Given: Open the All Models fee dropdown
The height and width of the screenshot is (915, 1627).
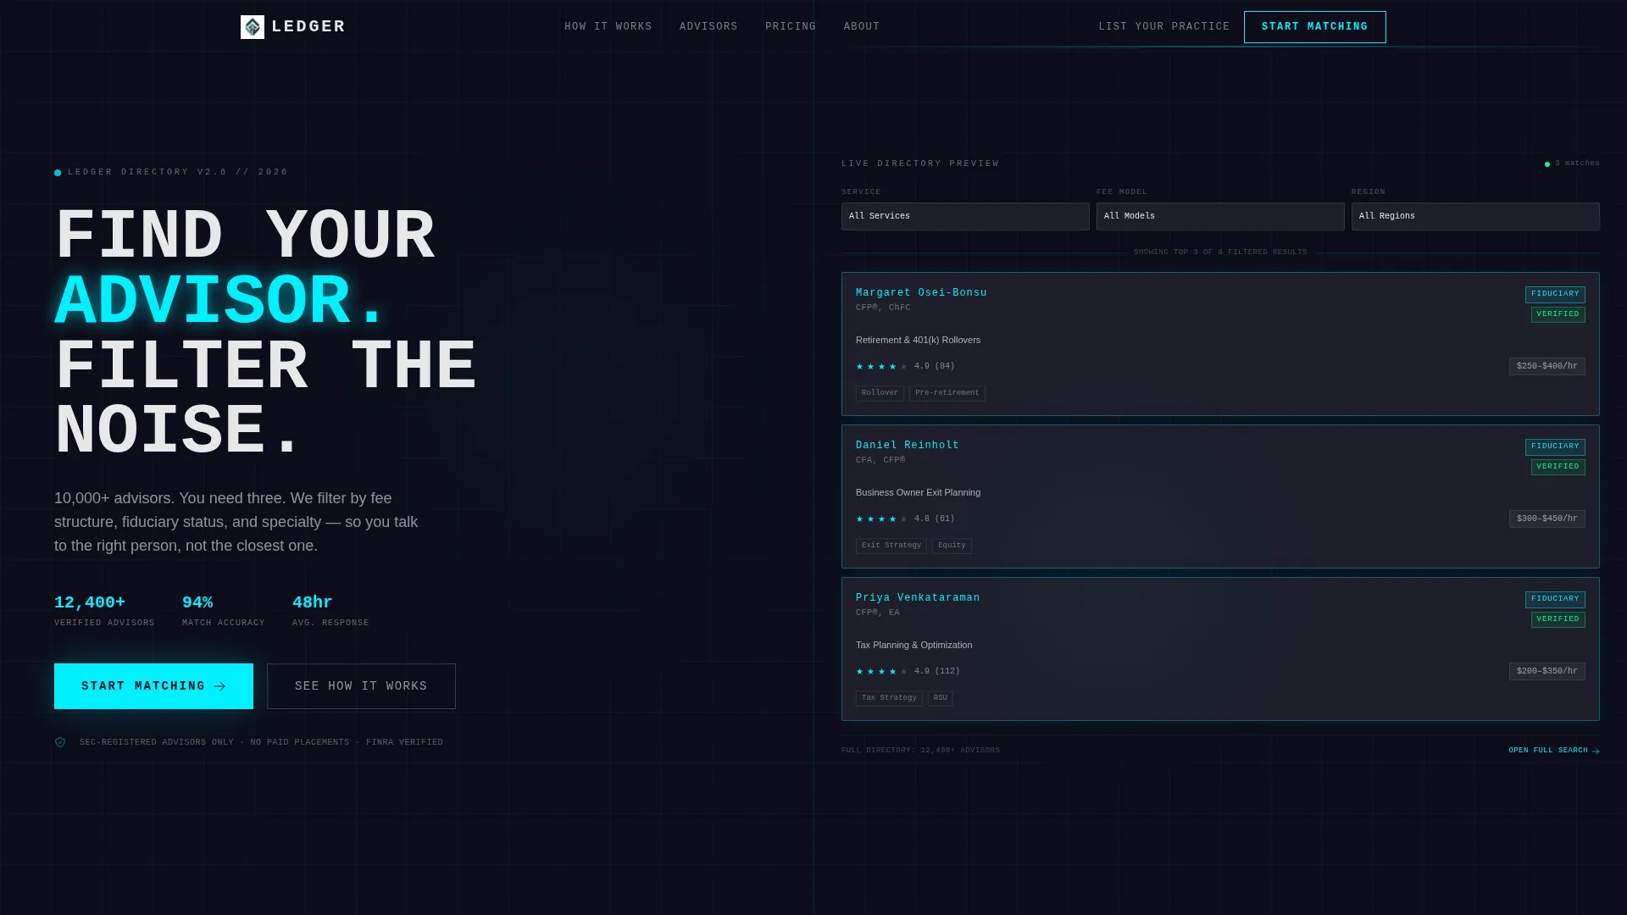Looking at the screenshot, I should pos(1220,216).
